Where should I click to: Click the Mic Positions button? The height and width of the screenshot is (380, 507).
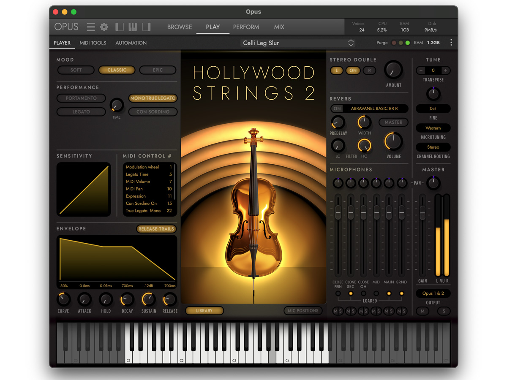pos(303,311)
